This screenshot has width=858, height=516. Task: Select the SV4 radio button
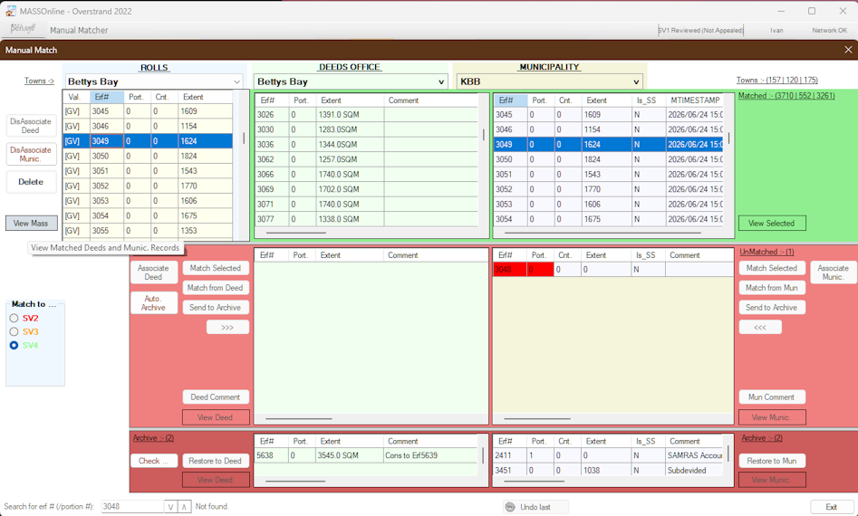coord(14,346)
